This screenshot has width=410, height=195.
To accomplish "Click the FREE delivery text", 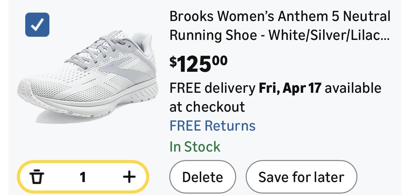I will click(x=212, y=88).
